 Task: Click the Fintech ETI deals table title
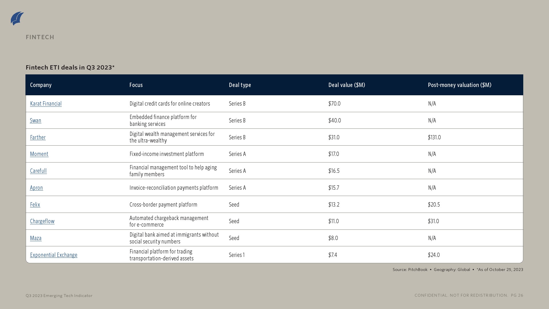coord(70,67)
